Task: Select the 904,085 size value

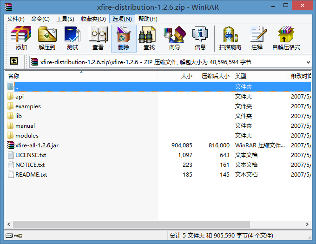Action: 182,145
